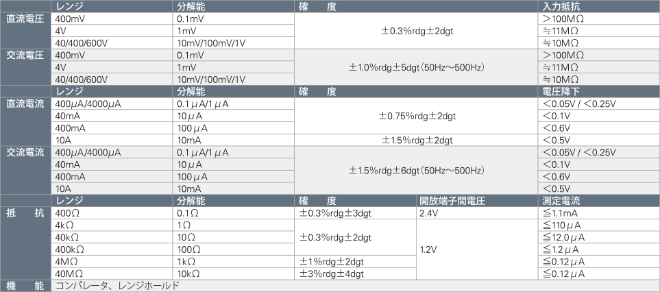The image size is (660, 292).
Task: Click the ±1.5%rdg±6dgt AC current accuracy cell
Action: [416, 171]
